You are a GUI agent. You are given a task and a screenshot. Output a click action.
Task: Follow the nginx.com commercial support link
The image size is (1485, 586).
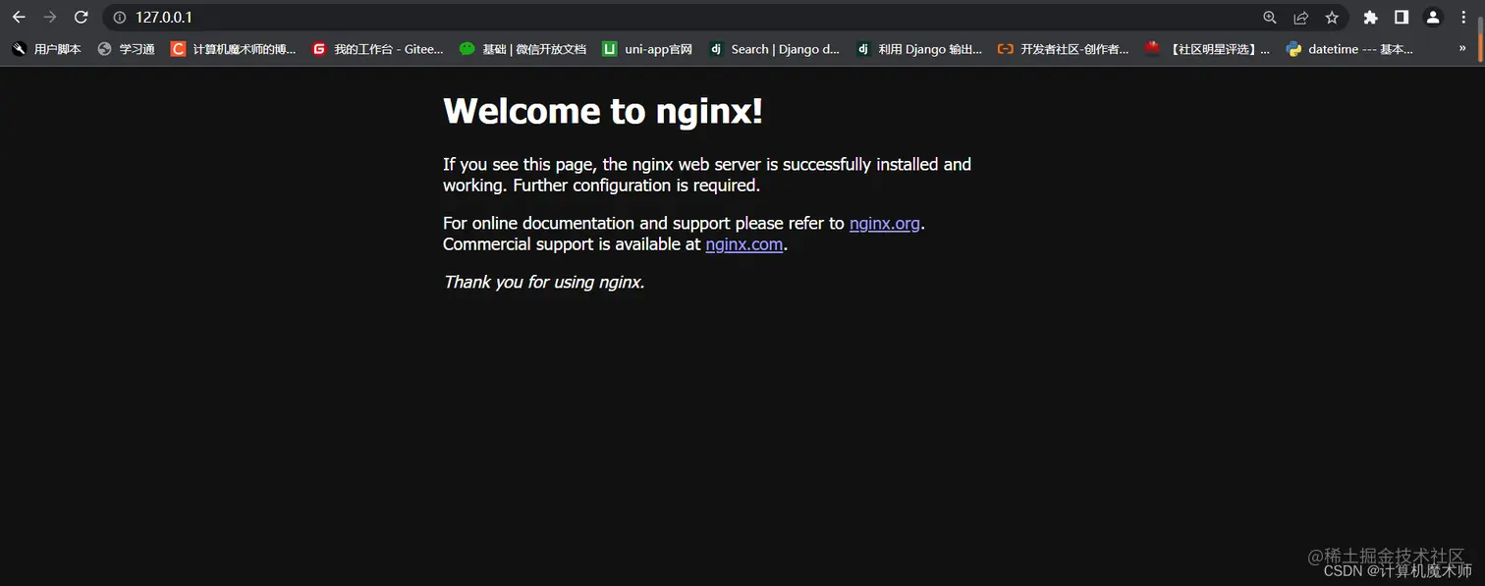tap(744, 244)
